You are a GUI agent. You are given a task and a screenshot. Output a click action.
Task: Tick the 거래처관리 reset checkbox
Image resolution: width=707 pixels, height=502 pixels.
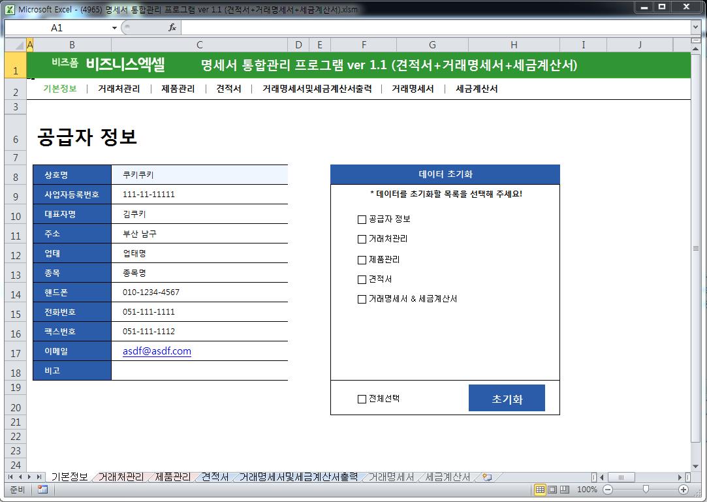(362, 240)
